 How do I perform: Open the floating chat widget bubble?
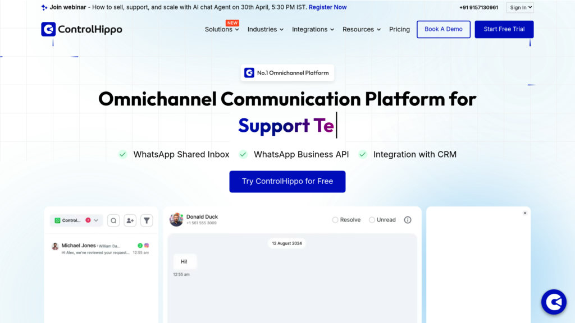tap(553, 302)
